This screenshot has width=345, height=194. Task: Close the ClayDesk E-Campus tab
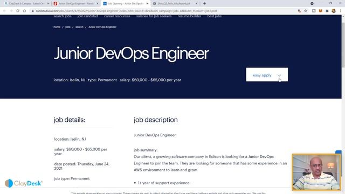point(48,4)
